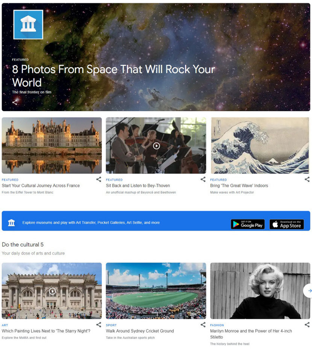Share the Cultural Journey Across France card

click(x=99, y=180)
